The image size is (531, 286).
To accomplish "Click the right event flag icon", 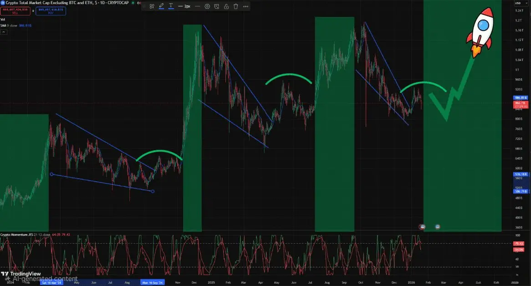I will pos(438,227).
